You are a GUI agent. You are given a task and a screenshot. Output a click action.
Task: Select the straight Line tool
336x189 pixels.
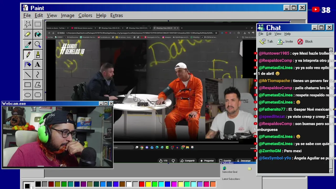tap(28, 75)
